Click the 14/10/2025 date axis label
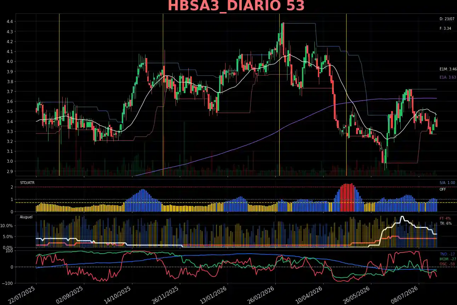This screenshot has height=305, width=457. (118, 295)
